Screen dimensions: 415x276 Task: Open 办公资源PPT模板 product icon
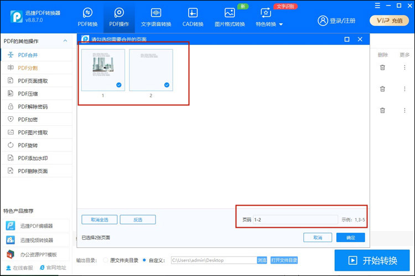pyautogui.click(x=11, y=254)
